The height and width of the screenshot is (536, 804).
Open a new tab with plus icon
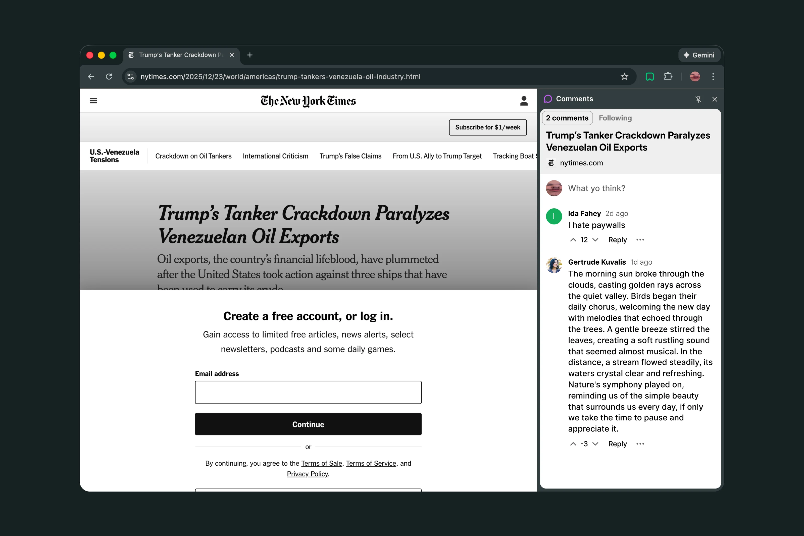250,55
